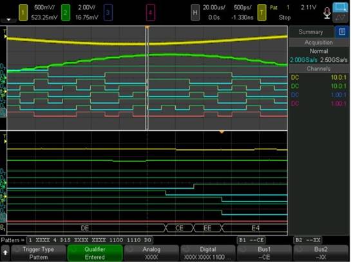
Task: Select the Bus1 CE softkey
Action: coord(264,253)
